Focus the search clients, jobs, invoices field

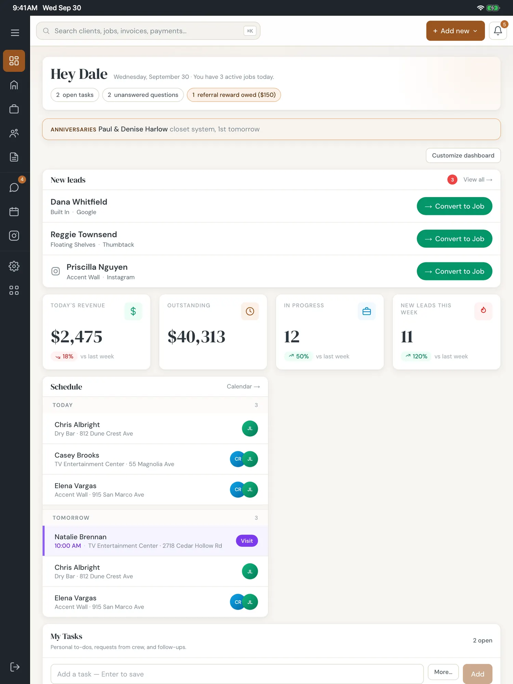[148, 31]
